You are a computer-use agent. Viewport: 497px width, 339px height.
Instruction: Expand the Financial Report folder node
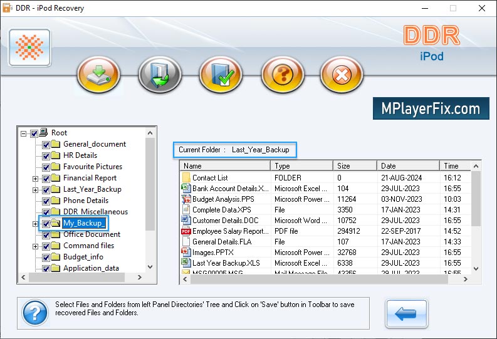(36, 179)
